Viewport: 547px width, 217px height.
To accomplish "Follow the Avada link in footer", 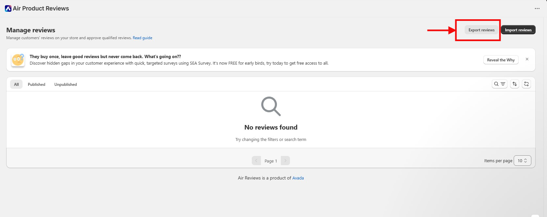I will coord(298,178).
